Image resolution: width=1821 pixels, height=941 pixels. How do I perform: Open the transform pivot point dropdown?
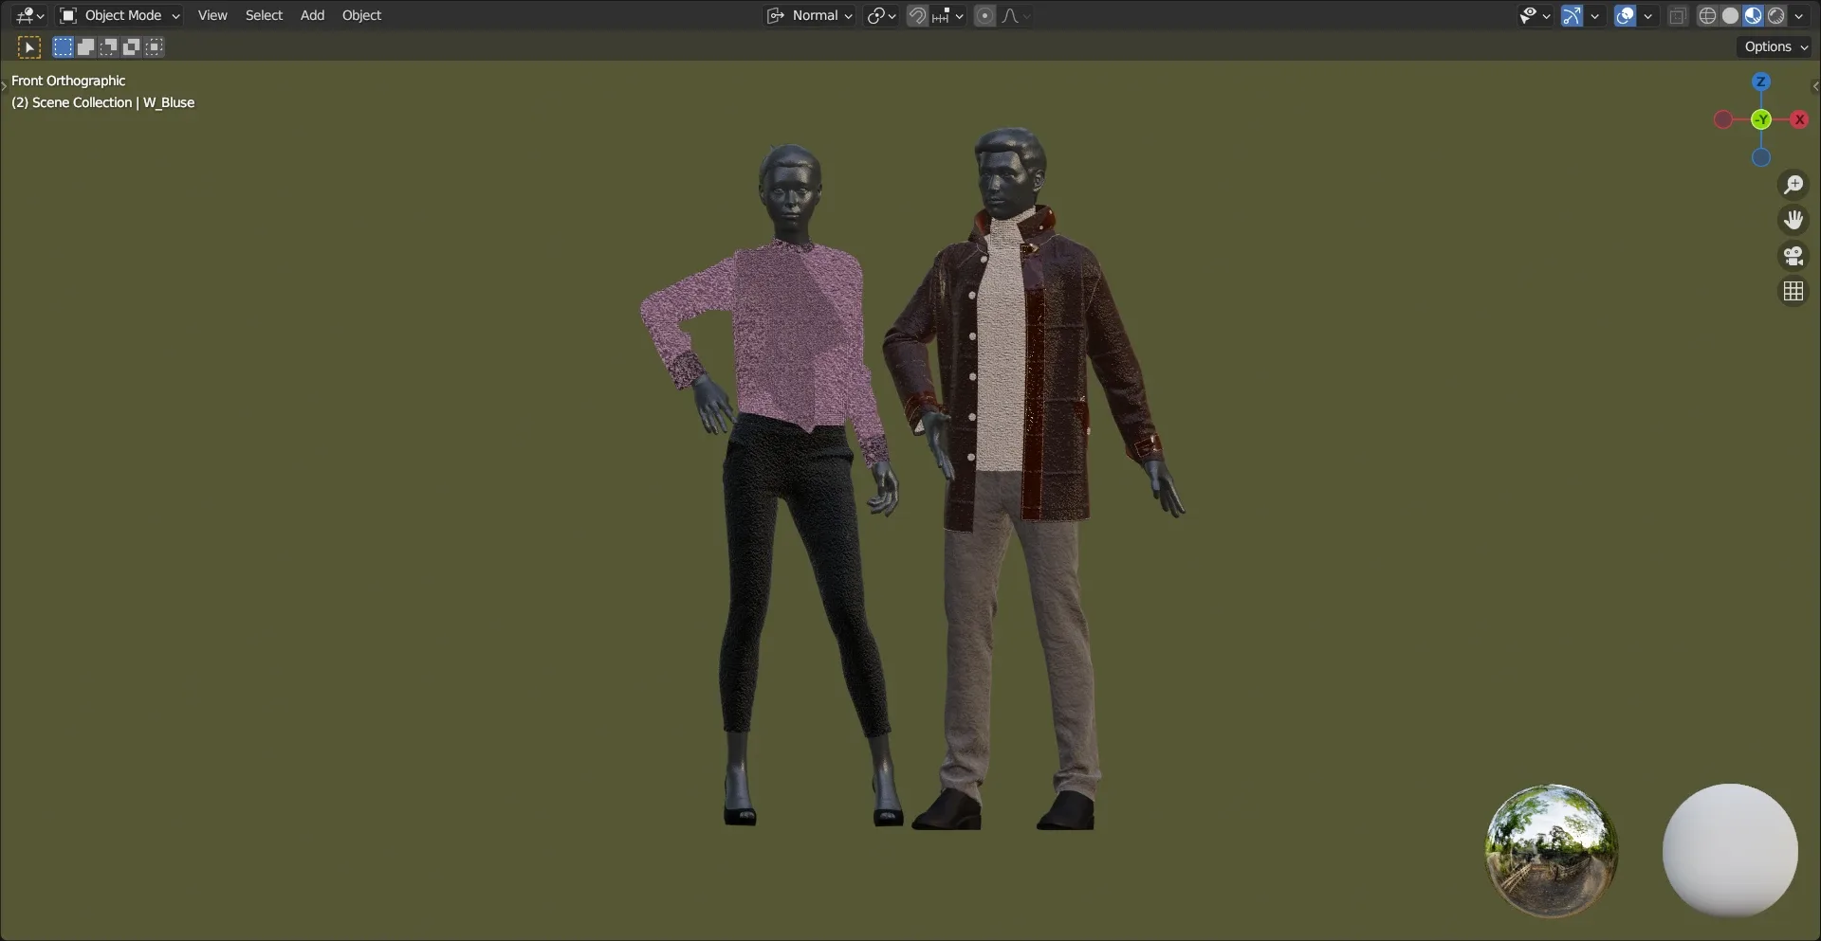(881, 15)
